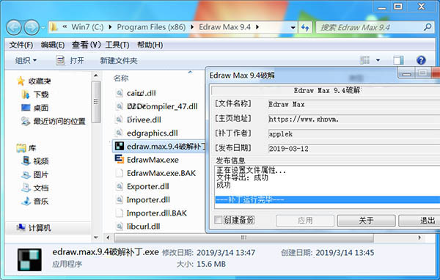440x280 pixels.
Task: Click the large patch icon in details pane
Action: pyautogui.click(x=29, y=259)
